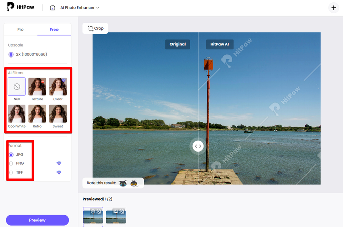The image size is (343, 227).
Task: Go to the home icon
Action: 53,8
